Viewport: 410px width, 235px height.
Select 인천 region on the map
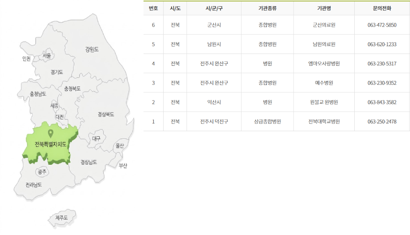coord(26,58)
